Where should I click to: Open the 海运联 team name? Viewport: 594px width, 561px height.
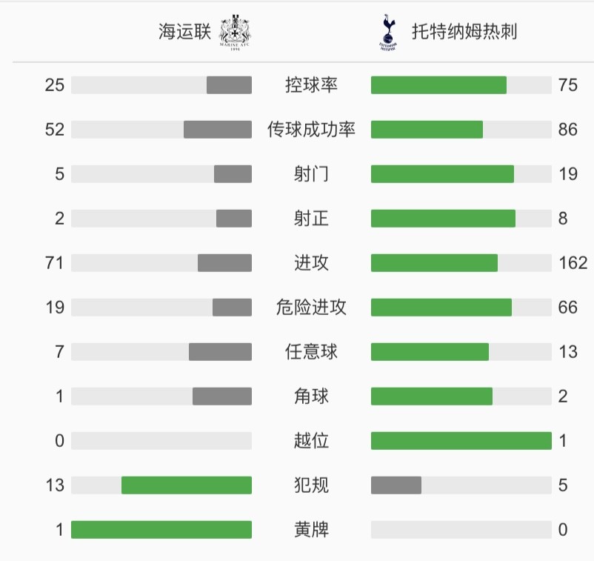[x=184, y=31]
